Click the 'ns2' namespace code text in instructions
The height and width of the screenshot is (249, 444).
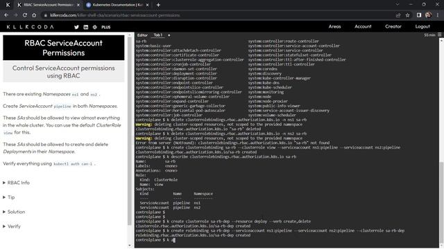(x=94, y=95)
